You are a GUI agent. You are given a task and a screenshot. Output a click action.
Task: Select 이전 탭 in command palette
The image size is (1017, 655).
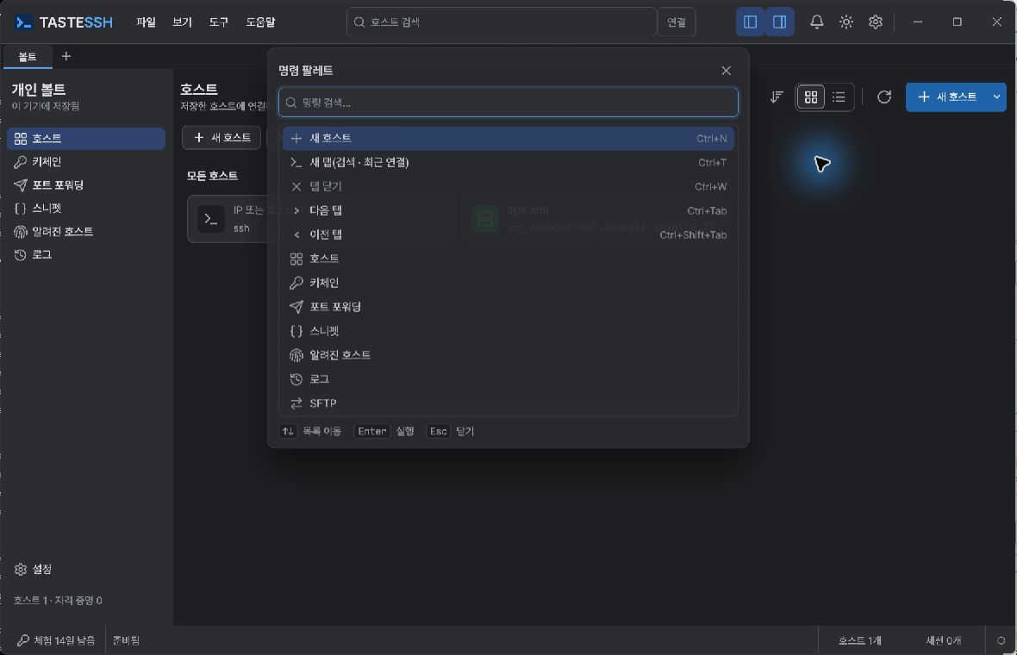(x=508, y=234)
